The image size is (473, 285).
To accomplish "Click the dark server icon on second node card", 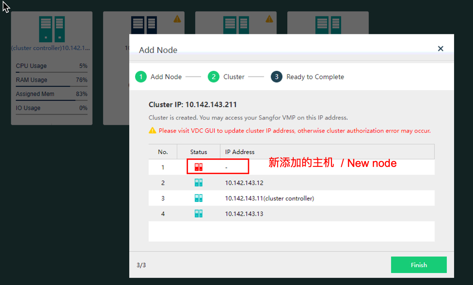I will point(144,25).
